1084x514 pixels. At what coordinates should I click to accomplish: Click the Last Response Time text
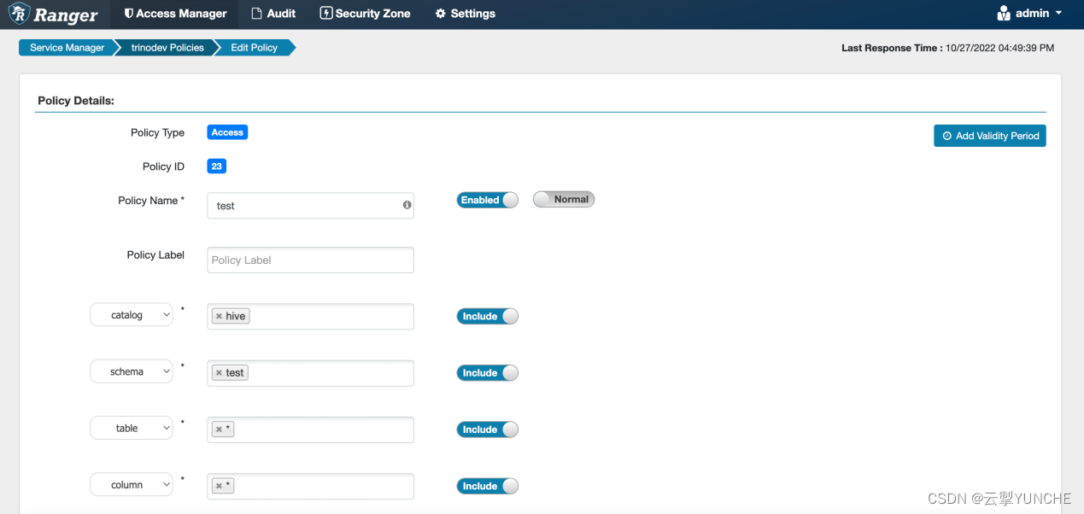[x=947, y=48]
